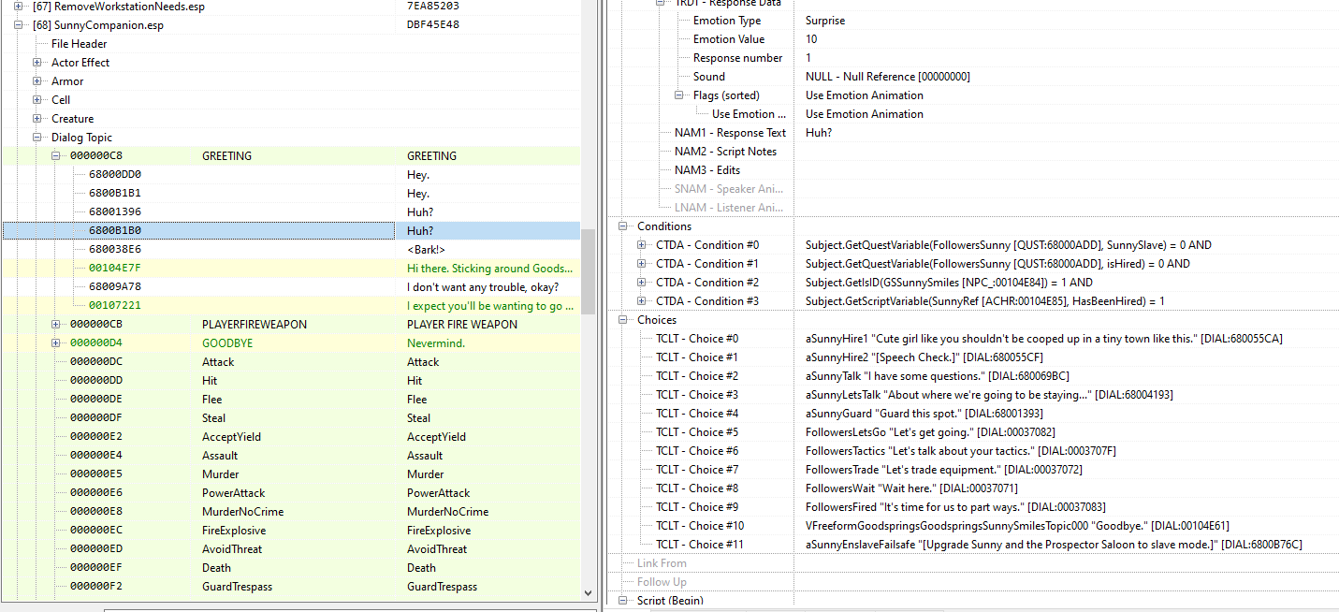Viewport: 1339px width, 612px height.
Task: Select the 00107221 record
Action: pyautogui.click(x=290, y=306)
